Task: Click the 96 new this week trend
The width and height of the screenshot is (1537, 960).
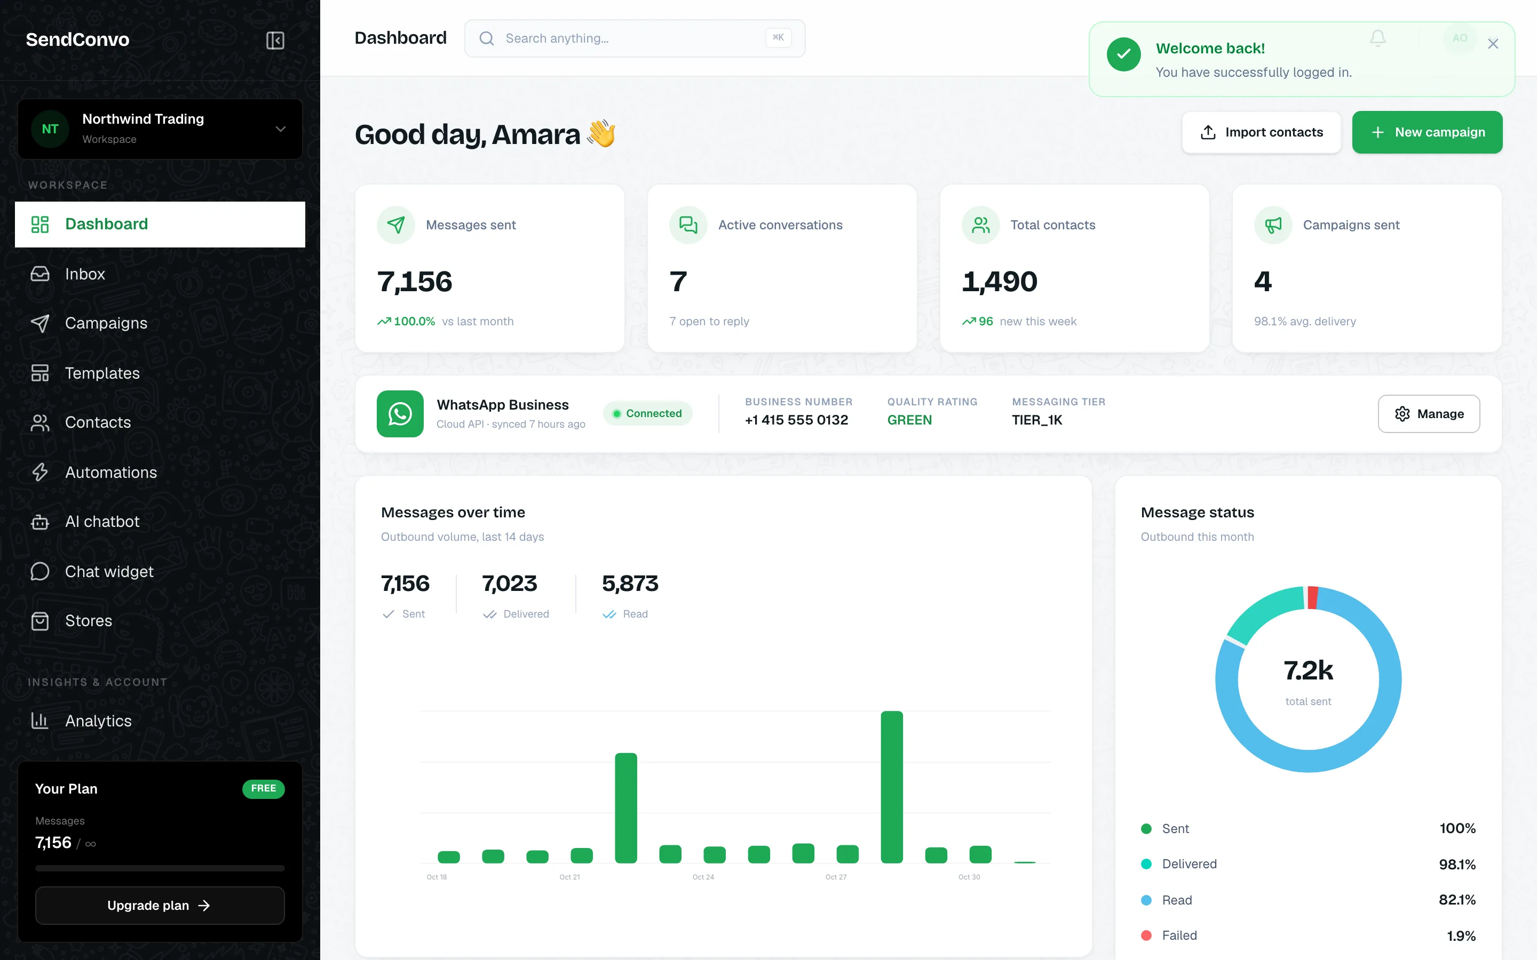Action: 1019,321
